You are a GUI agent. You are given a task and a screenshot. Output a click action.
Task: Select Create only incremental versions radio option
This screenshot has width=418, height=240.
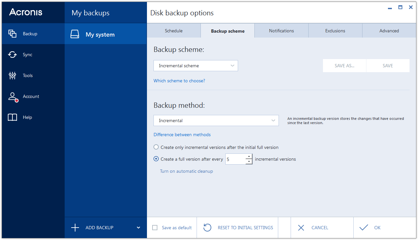(x=156, y=147)
